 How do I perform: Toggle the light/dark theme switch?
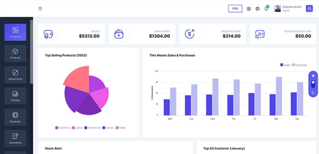[313, 84]
